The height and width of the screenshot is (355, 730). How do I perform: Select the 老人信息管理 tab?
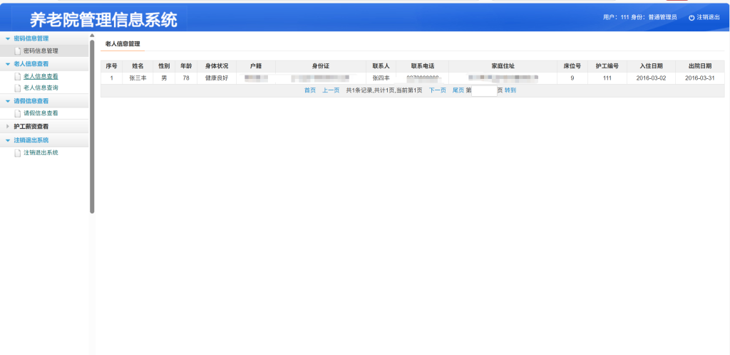tap(123, 43)
